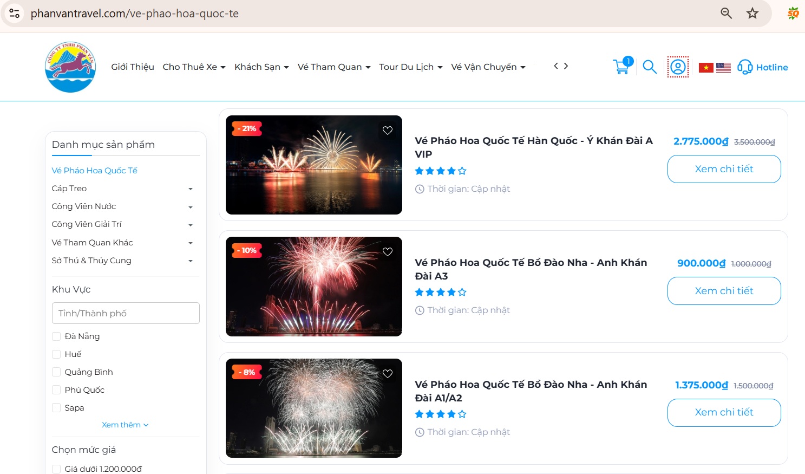Click Xem chi tiết for the VIP Khán Đài A ticket
805x474 pixels.
coord(724,169)
